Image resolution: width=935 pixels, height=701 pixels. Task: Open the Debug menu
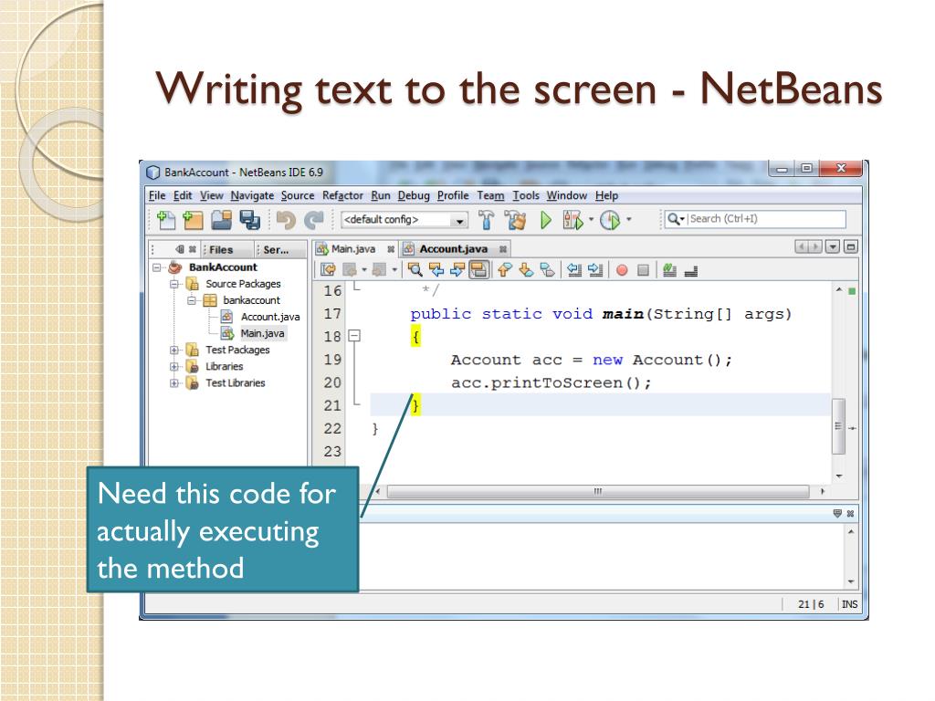click(414, 195)
